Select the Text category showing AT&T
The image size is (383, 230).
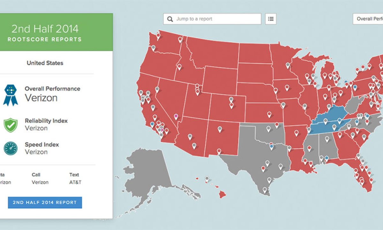pos(74,179)
